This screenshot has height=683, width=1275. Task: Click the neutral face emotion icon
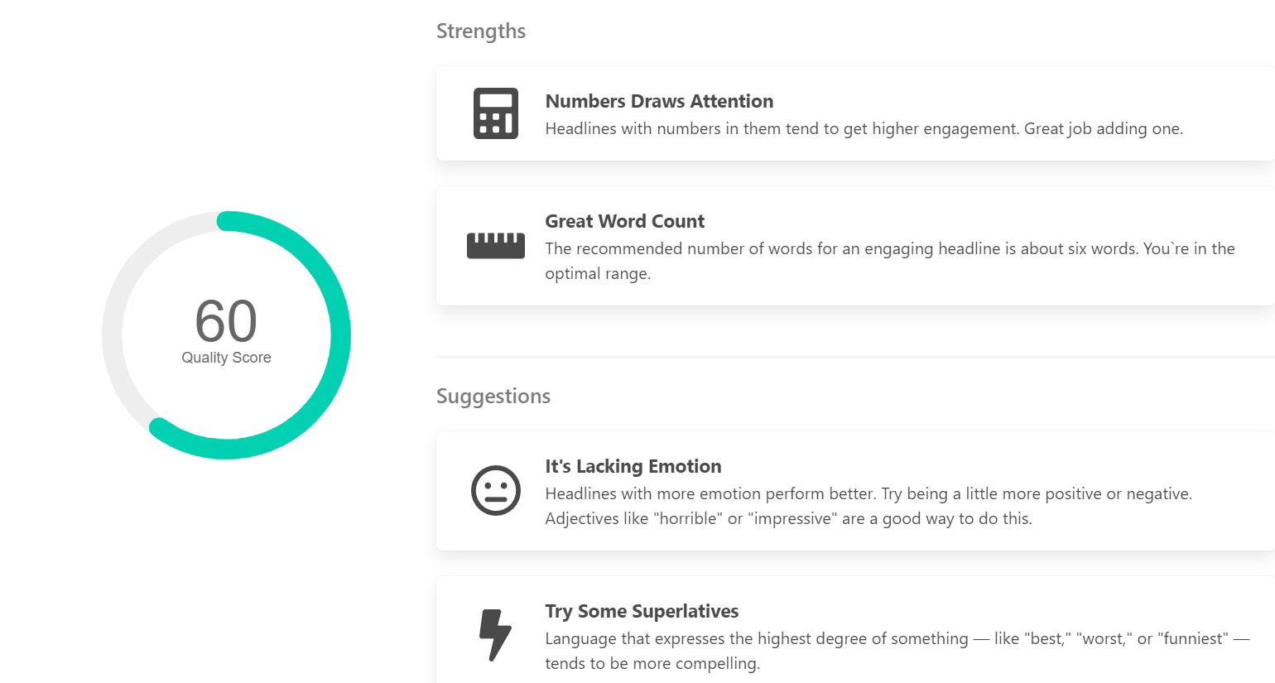495,490
